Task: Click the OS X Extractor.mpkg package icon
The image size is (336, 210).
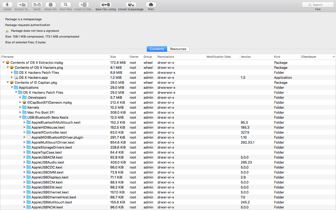Action: pyautogui.click(x=8, y=62)
